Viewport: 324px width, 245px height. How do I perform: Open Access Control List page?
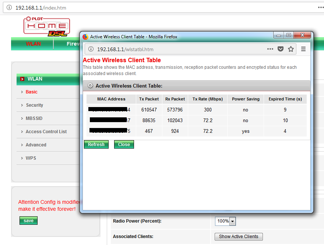46,131
